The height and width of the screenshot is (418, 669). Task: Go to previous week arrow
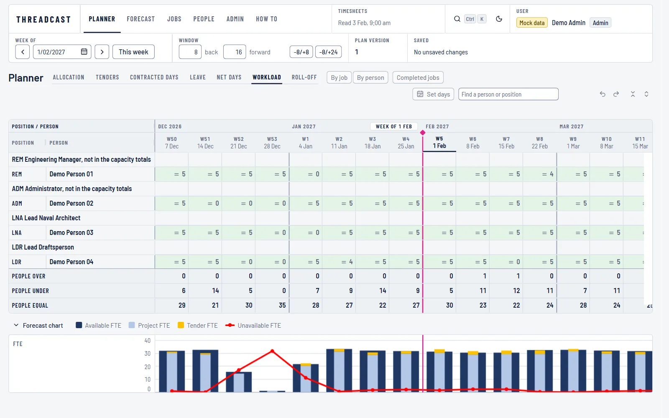23,52
